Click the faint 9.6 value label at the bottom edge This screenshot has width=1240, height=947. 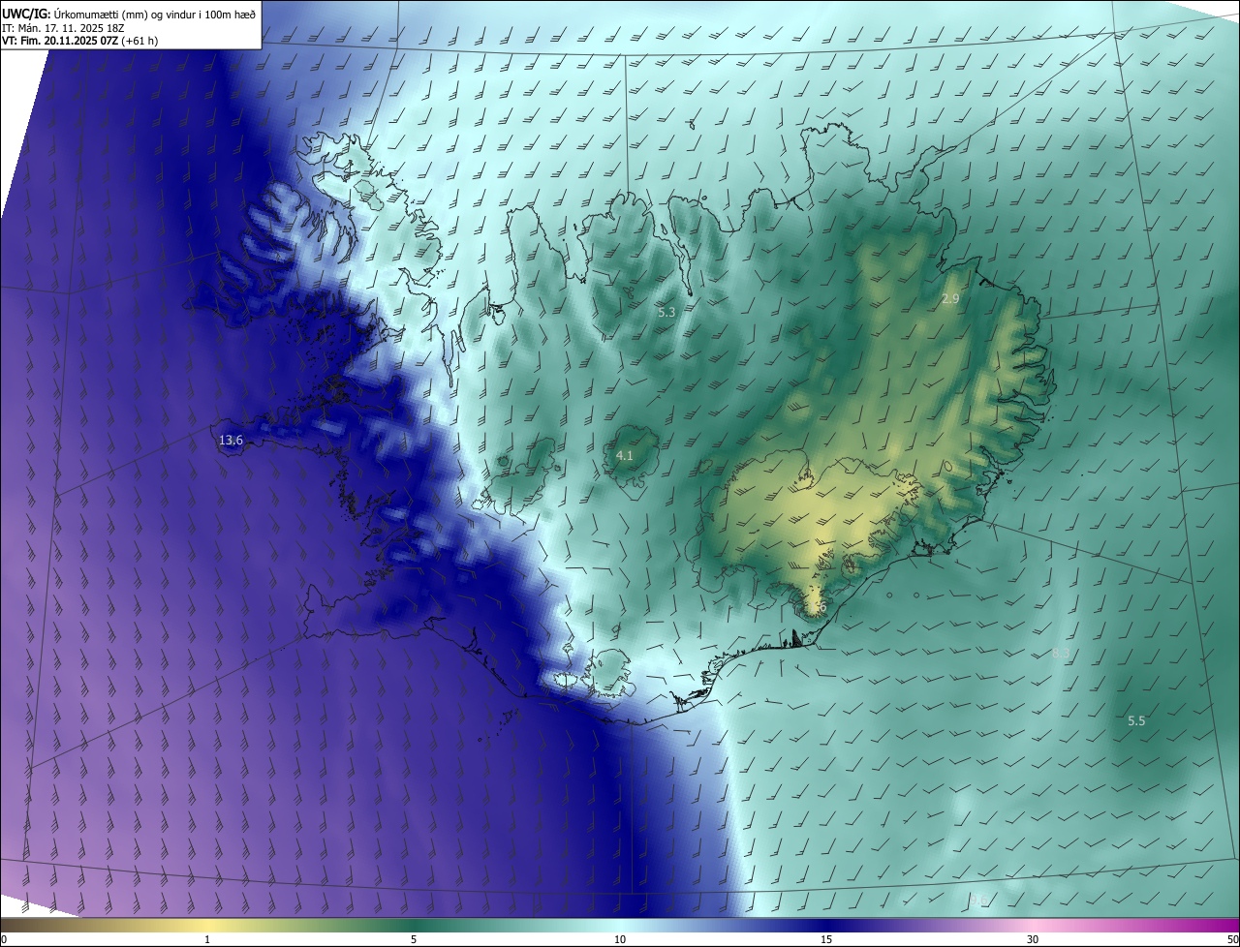(978, 901)
